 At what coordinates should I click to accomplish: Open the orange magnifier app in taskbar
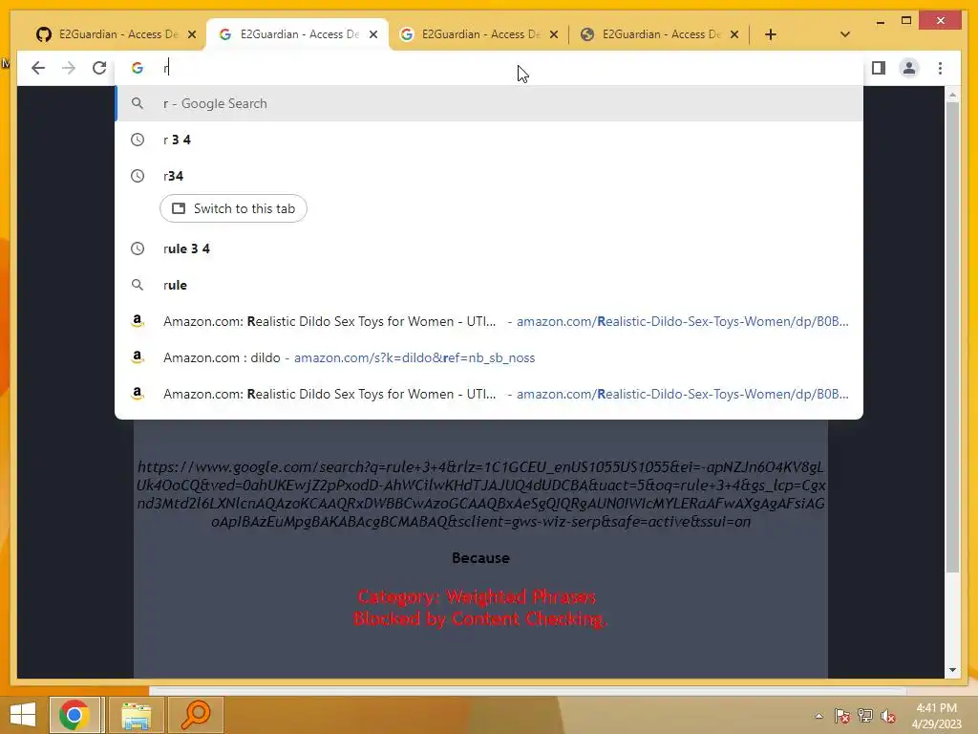click(195, 715)
